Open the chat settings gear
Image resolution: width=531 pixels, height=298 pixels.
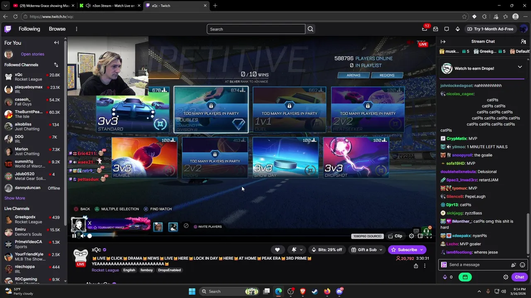tap(506, 277)
